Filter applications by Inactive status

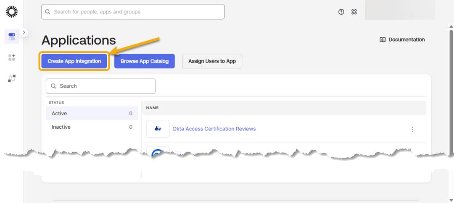[x=92, y=127]
